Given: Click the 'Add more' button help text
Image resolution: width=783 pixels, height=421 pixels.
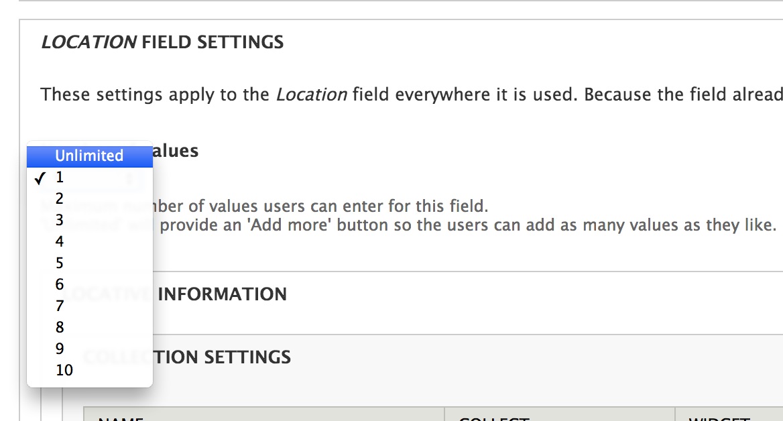Looking at the screenshot, I should [468, 225].
